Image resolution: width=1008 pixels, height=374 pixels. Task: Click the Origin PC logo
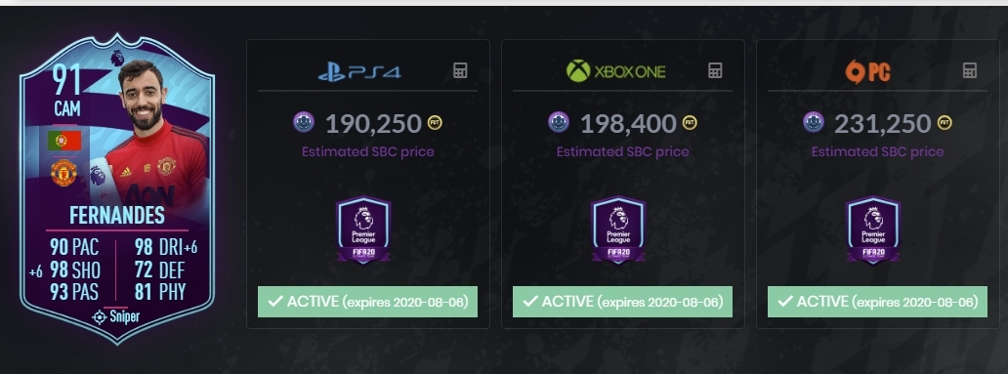click(x=868, y=72)
